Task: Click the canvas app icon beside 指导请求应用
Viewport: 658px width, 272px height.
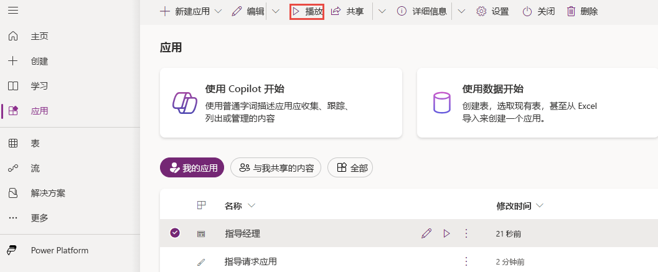Action: pos(202,262)
